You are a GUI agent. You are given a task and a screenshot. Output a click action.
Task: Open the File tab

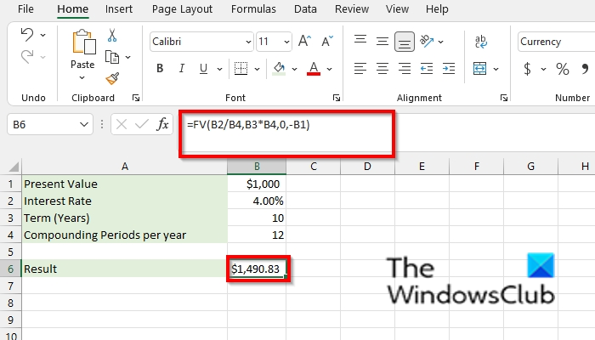25,9
